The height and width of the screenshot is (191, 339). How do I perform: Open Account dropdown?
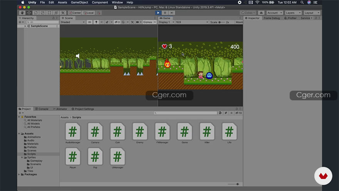[274, 13]
